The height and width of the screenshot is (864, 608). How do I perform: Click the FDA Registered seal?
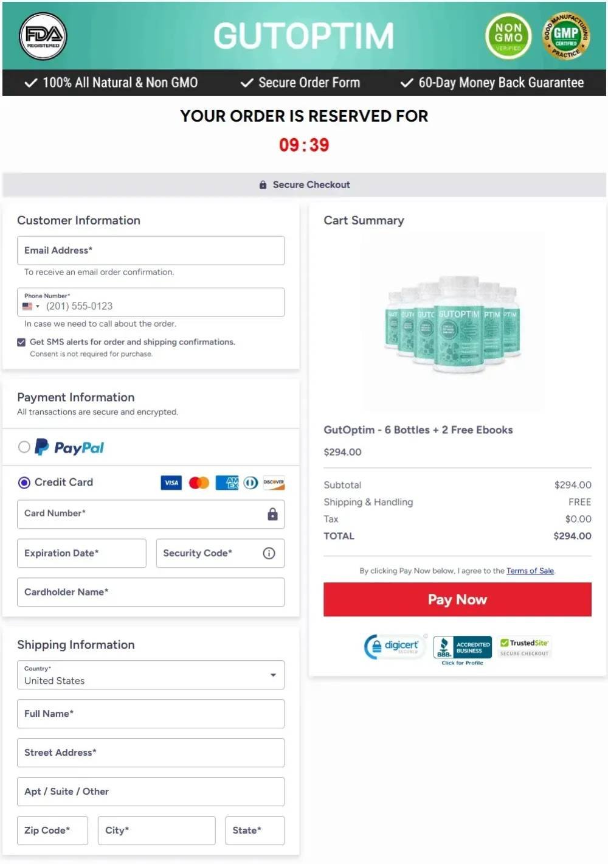pyautogui.click(x=43, y=37)
